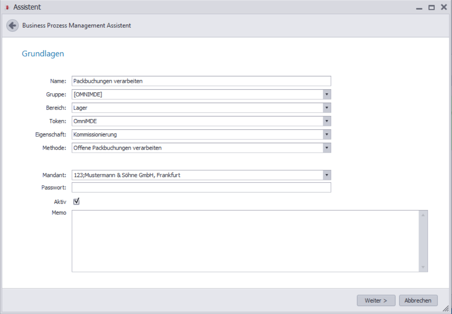Click the Memo scrollbar up arrow
The height and width of the screenshot is (314, 452).
pyautogui.click(x=423, y=215)
